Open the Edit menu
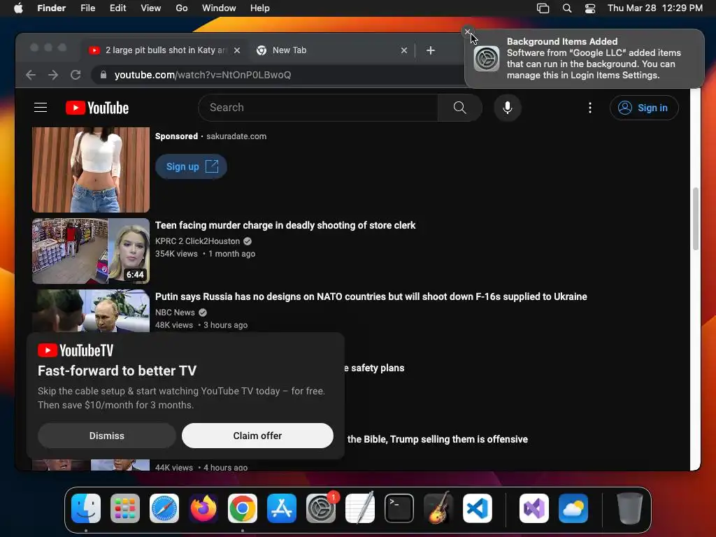Viewport: 716px width, 537px height. coord(117,8)
